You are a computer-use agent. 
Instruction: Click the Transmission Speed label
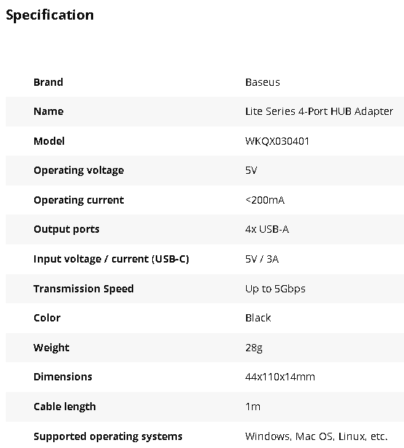coord(84,289)
